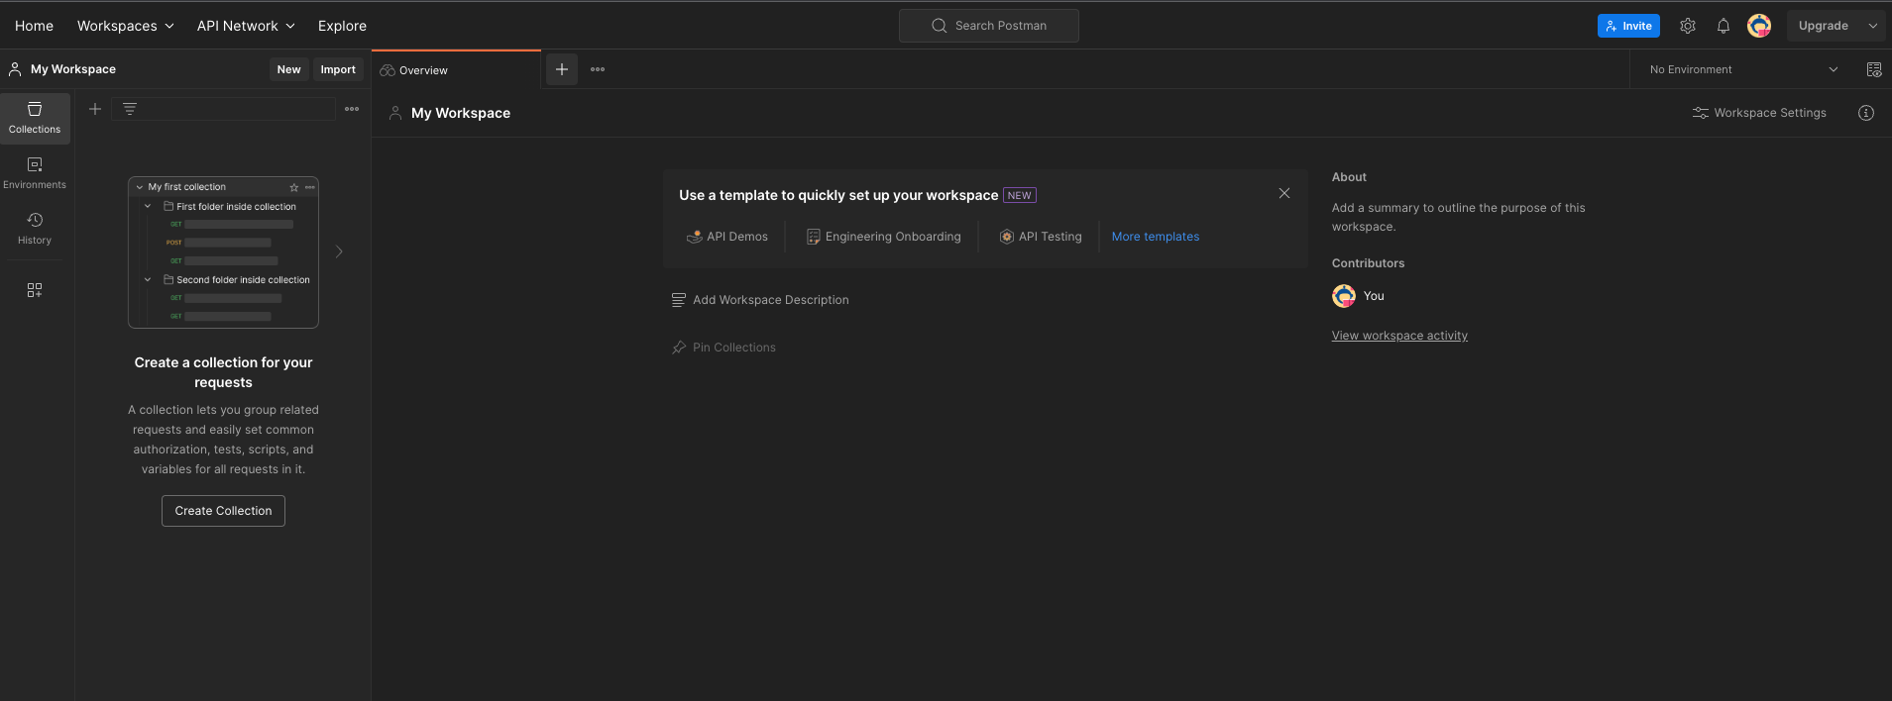This screenshot has height=701, width=1892.
Task: Click the API Demos template icon
Action: point(695,237)
